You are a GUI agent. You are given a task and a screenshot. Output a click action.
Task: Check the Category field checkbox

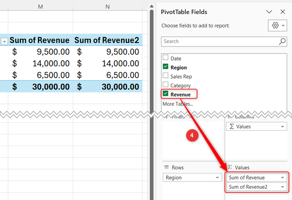pos(165,84)
